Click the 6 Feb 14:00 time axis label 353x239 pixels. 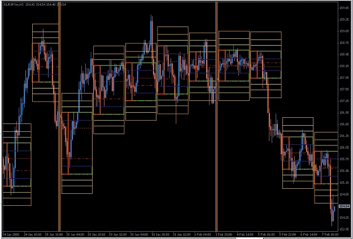pos(310,234)
